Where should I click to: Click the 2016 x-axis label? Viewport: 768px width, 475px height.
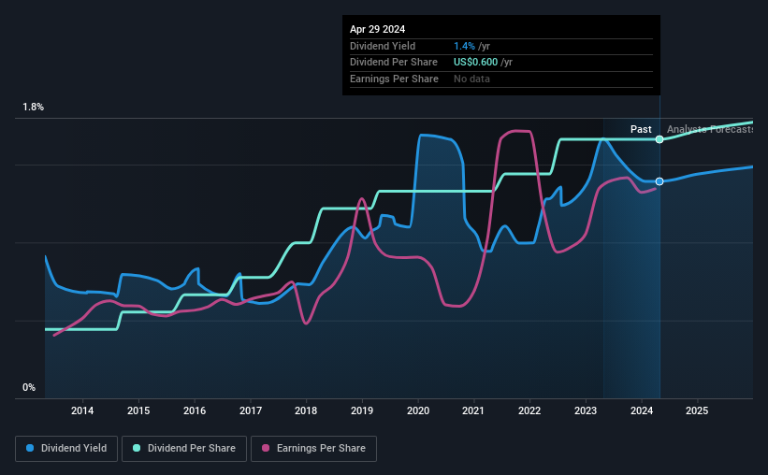195,410
